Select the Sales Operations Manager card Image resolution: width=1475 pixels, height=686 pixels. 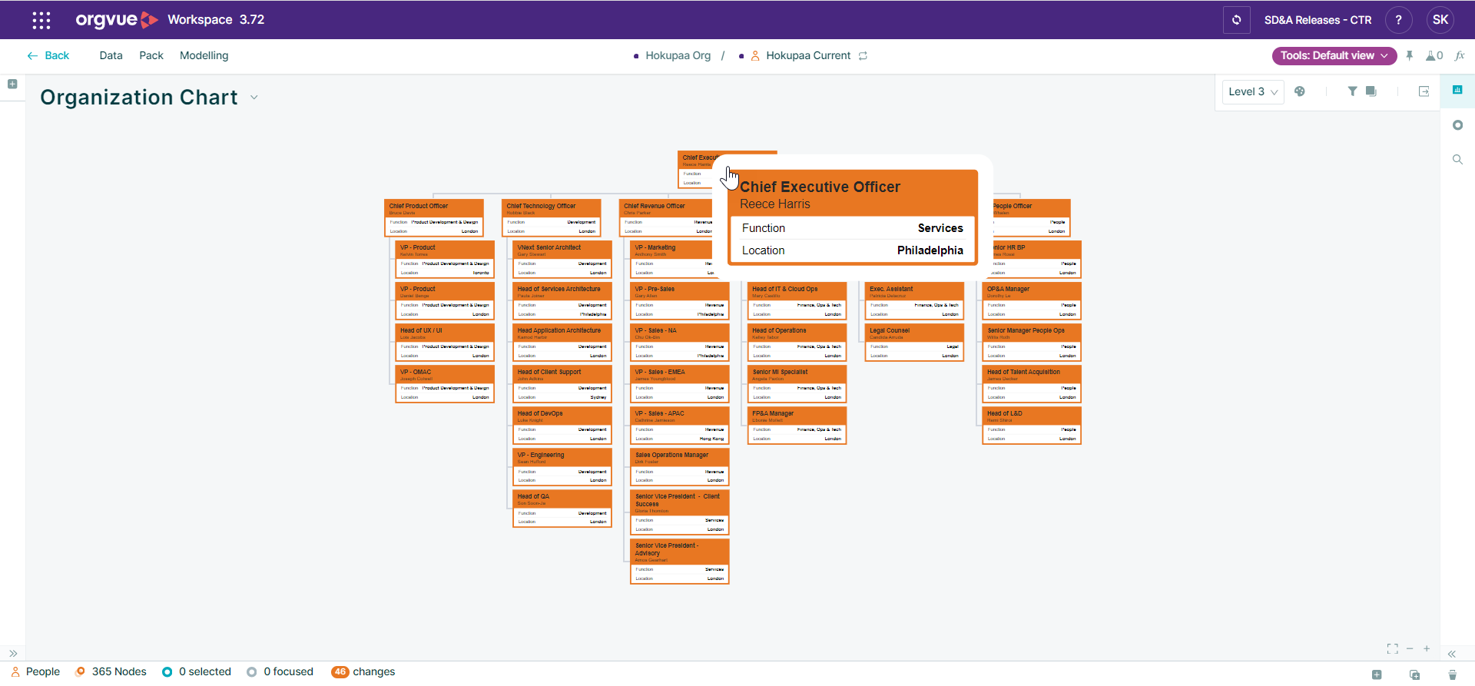coord(680,466)
